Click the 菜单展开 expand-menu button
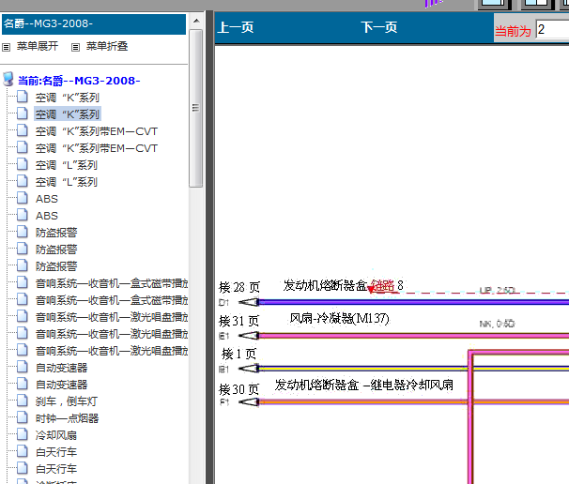This screenshot has height=484, width=569. coord(30,46)
